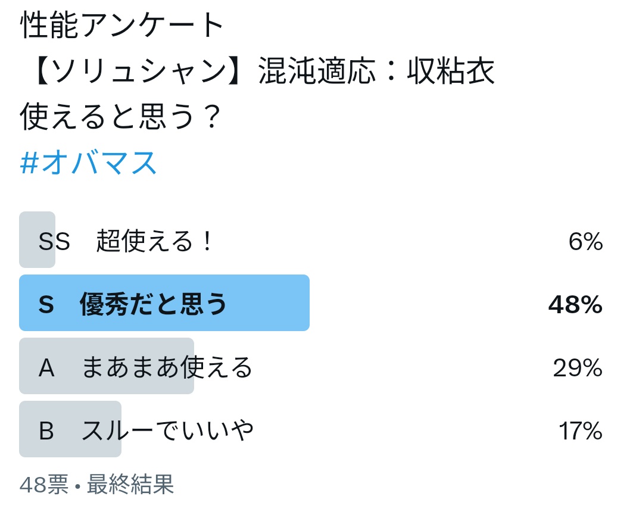Click the 48票 vote count

click(44, 485)
